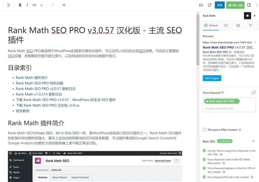Click the Rank Math 插件简介 heading
This screenshot has height=182, width=259.
tap(36, 123)
